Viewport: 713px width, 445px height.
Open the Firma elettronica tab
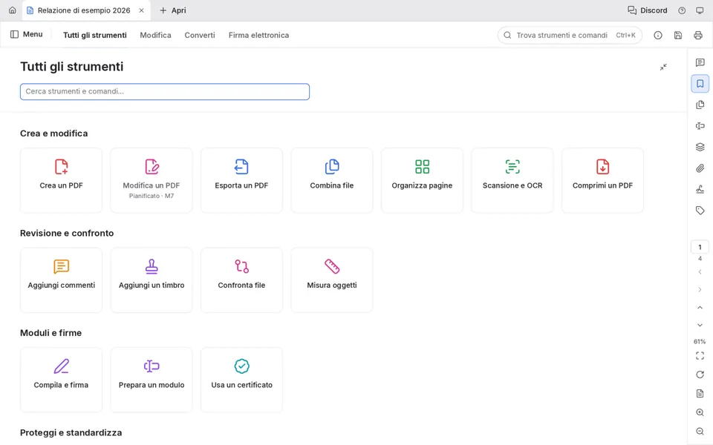point(258,35)
